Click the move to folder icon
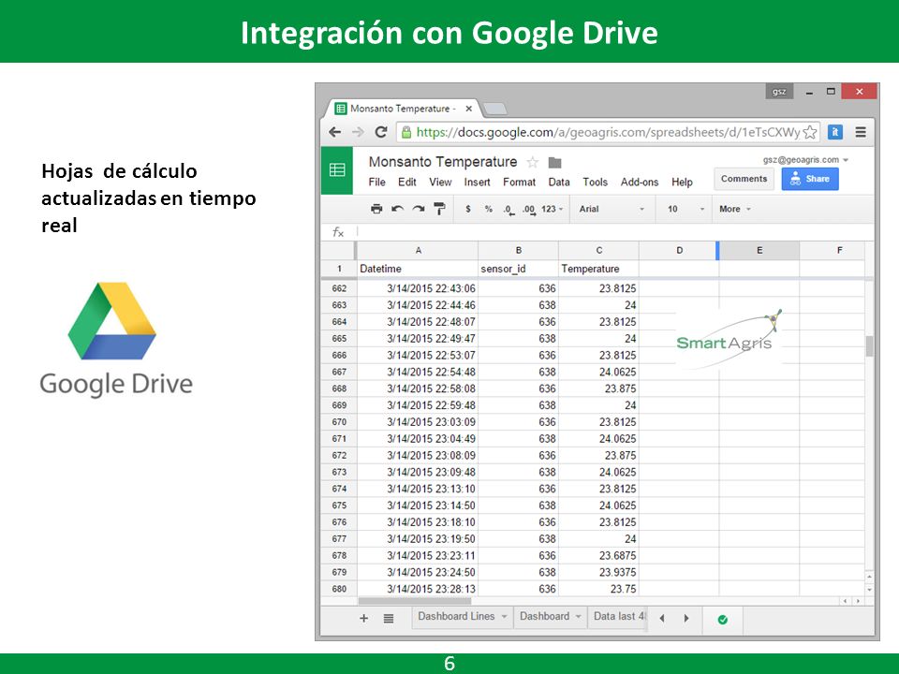This screenshot has height=674, width=899. [x=554, y=163]
